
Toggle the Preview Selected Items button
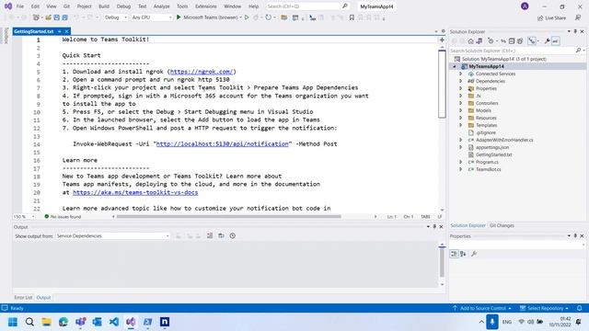555,40
